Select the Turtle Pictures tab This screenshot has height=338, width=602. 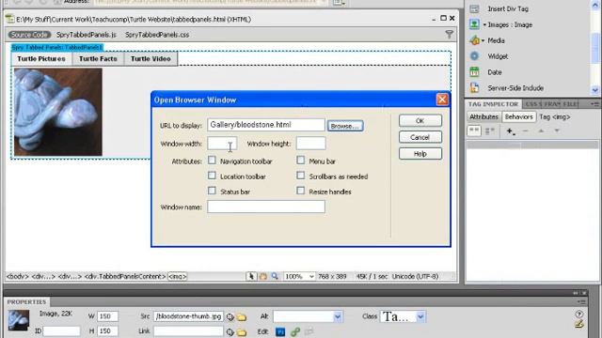[41, 58]
